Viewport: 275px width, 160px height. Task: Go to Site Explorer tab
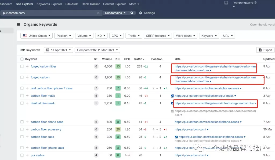pos(24,4)
